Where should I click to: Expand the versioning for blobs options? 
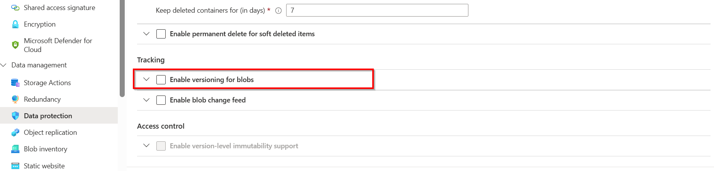(x=146, y=79)
